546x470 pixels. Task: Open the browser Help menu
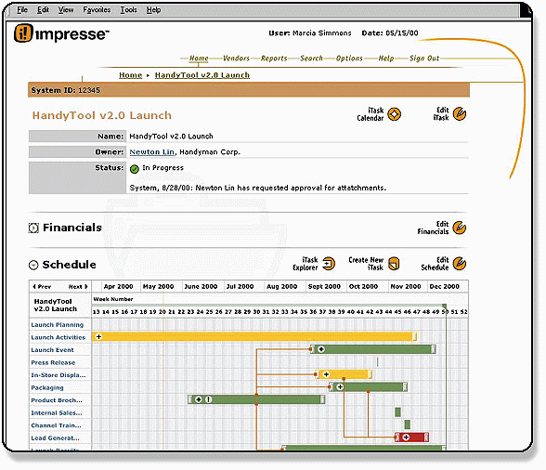pos(153,10)
